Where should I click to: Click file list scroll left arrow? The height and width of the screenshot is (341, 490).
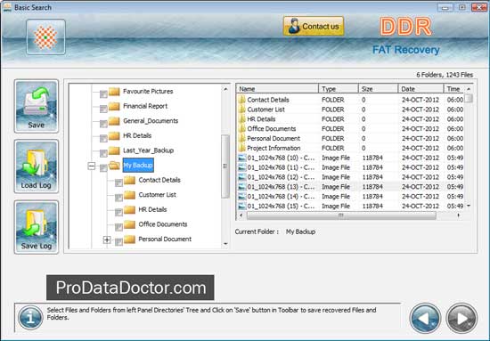click(x=241, y=215)
